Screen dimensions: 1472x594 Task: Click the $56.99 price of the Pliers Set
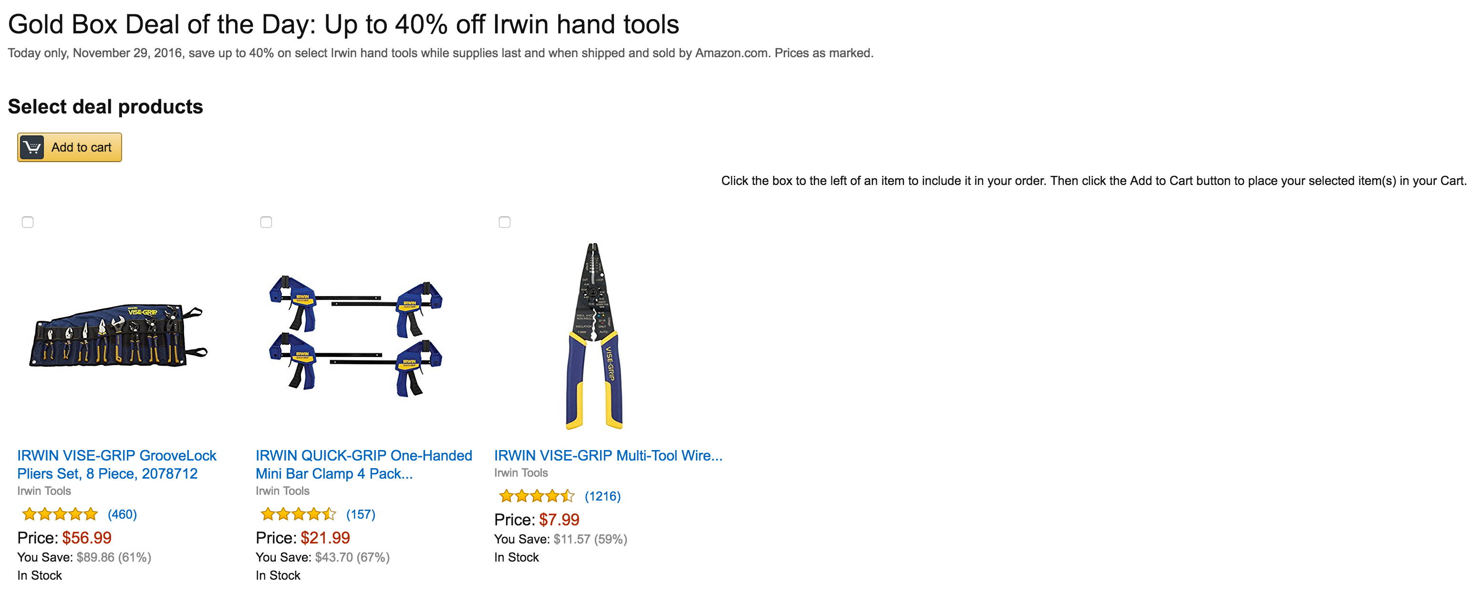87,538
